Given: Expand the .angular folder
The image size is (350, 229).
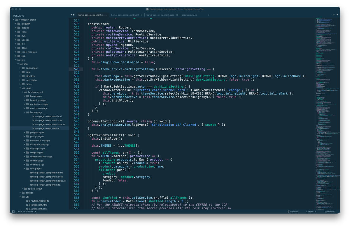Looking at the screenshot, I should coord(16,24).
